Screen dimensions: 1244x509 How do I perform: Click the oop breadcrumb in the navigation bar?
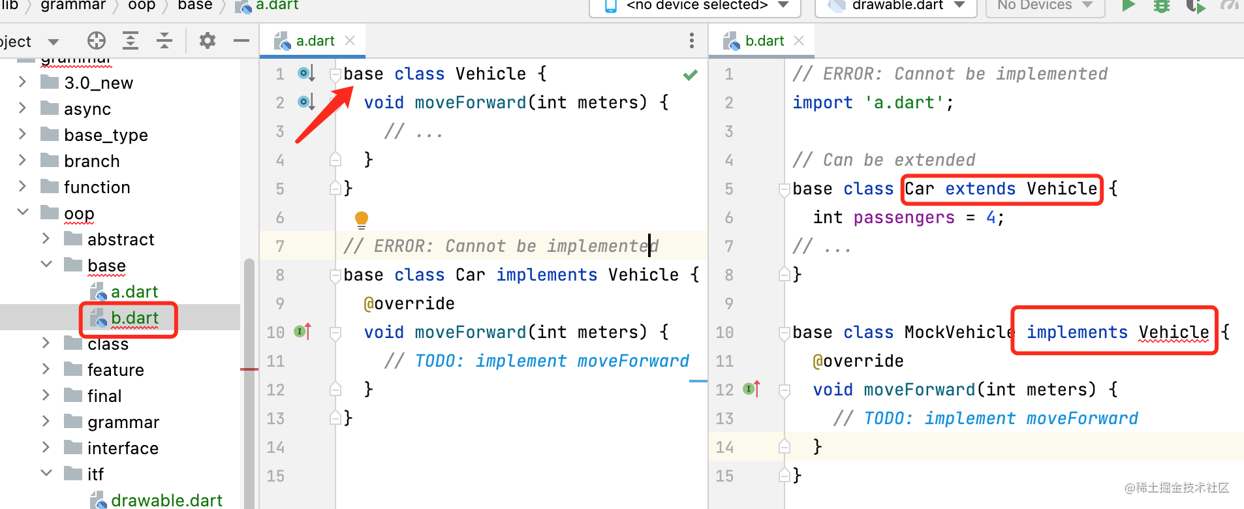[x=142, y=5]
